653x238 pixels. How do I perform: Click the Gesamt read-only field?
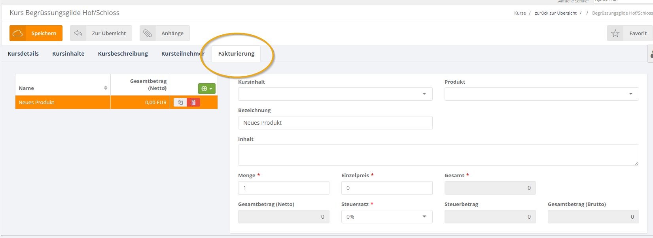490,188
